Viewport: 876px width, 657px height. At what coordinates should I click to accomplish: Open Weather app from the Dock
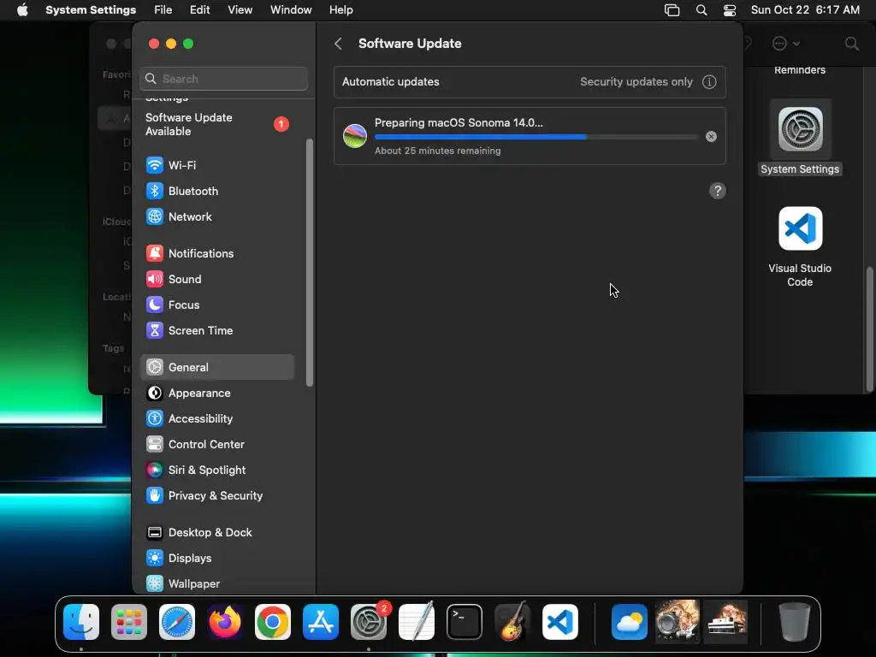(x=630, y=622)
